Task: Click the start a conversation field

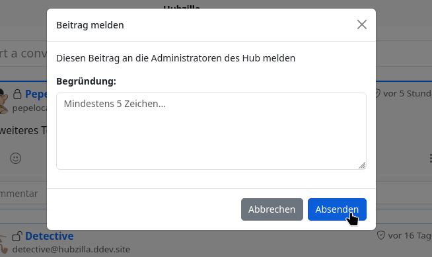Action: point(23,53)
